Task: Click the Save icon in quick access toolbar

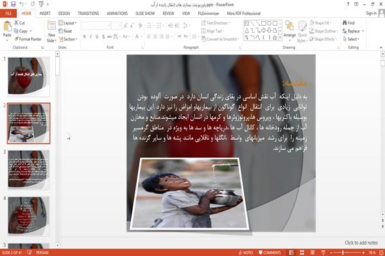Action: point(13,4)
